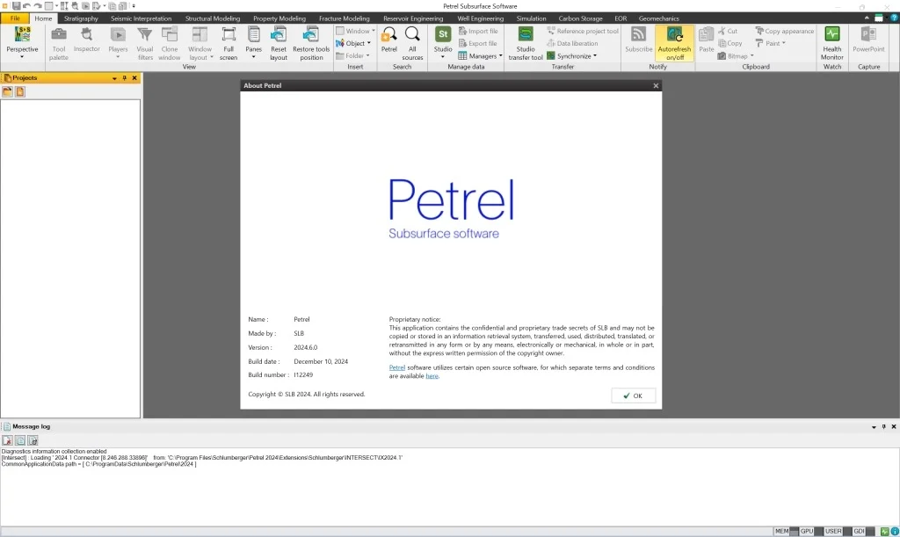Viewport: 900px width, 537px height.
Task: Click the Petrel search icon
Action: point(388,40)
